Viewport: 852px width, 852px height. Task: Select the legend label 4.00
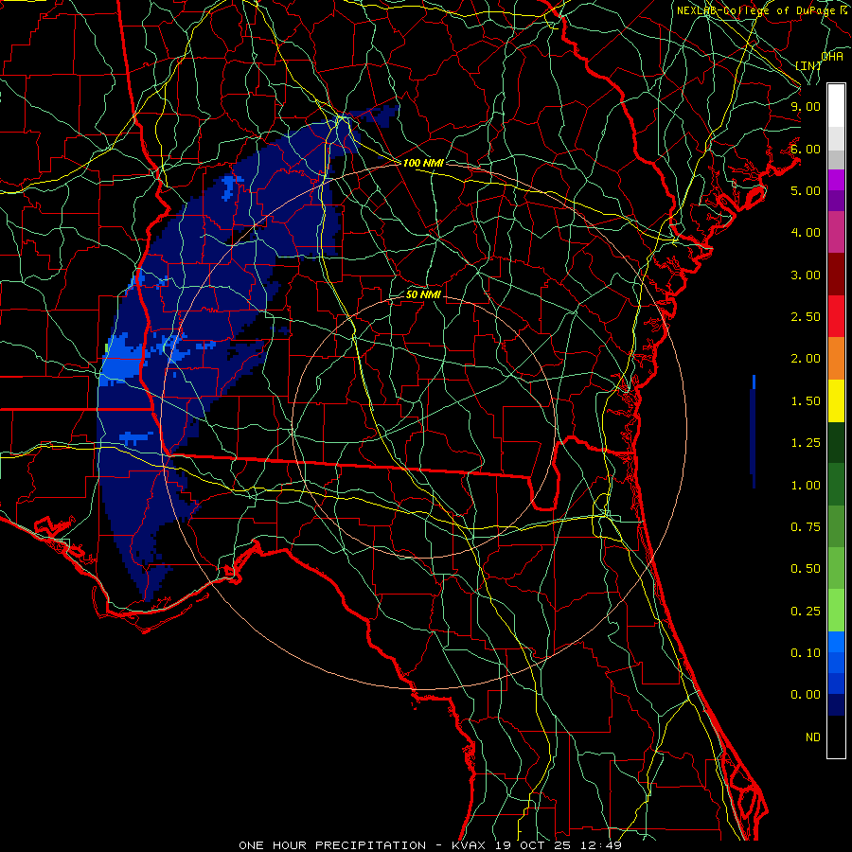806,233
